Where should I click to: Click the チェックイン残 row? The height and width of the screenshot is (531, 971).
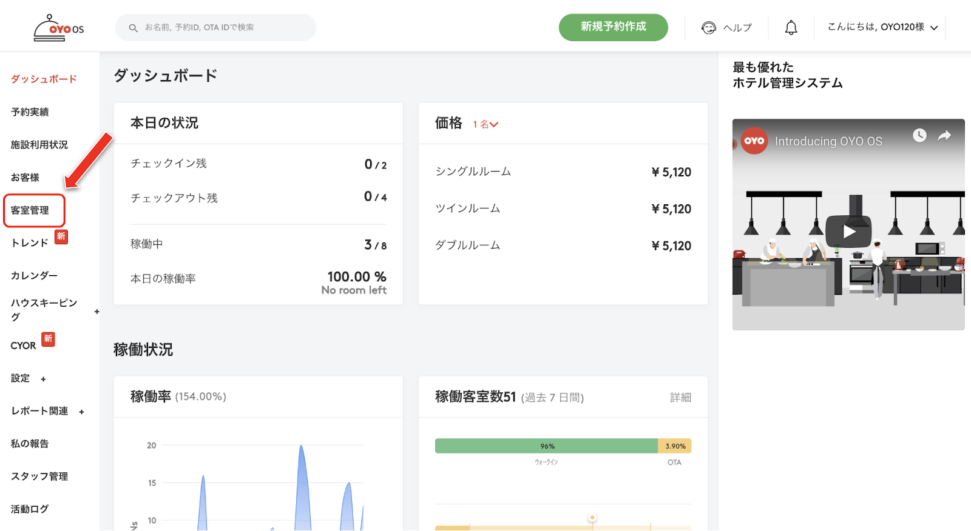pyautogui.click(x=259, y=164)
